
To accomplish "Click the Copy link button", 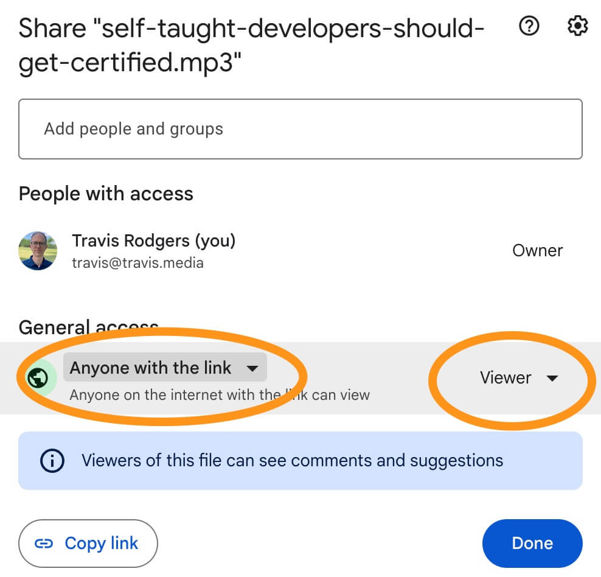I will tap(88, 544).
